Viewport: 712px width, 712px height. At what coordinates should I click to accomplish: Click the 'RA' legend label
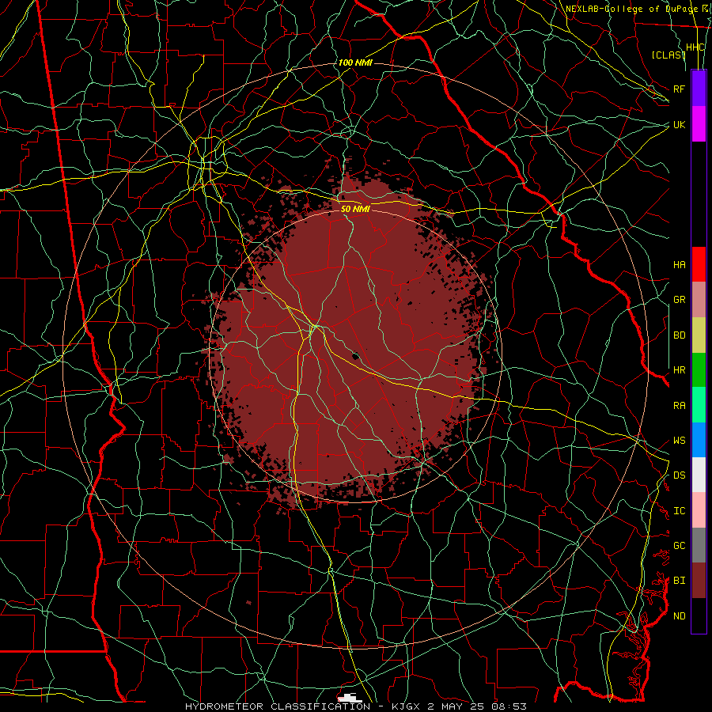679,406
